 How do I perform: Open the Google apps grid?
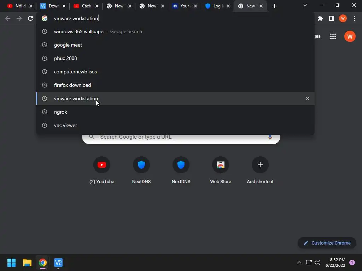coord(333,36)
